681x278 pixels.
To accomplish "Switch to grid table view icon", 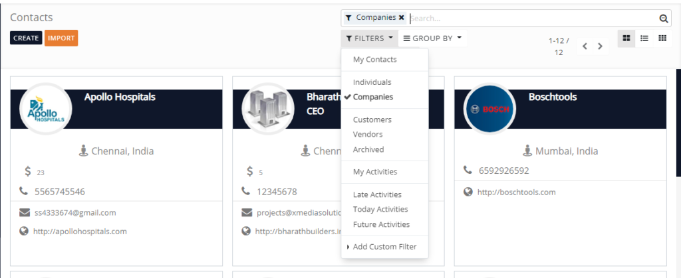I will (x=662, y=38).
